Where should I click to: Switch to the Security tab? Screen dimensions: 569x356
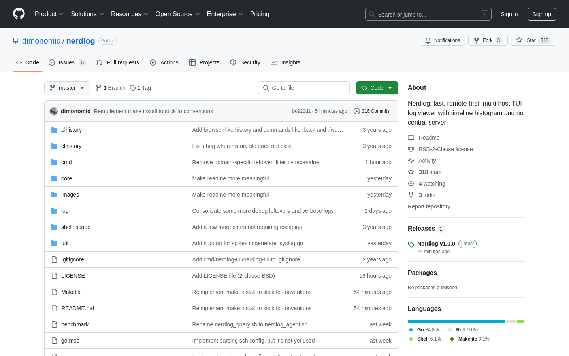(x=245, y=62)
